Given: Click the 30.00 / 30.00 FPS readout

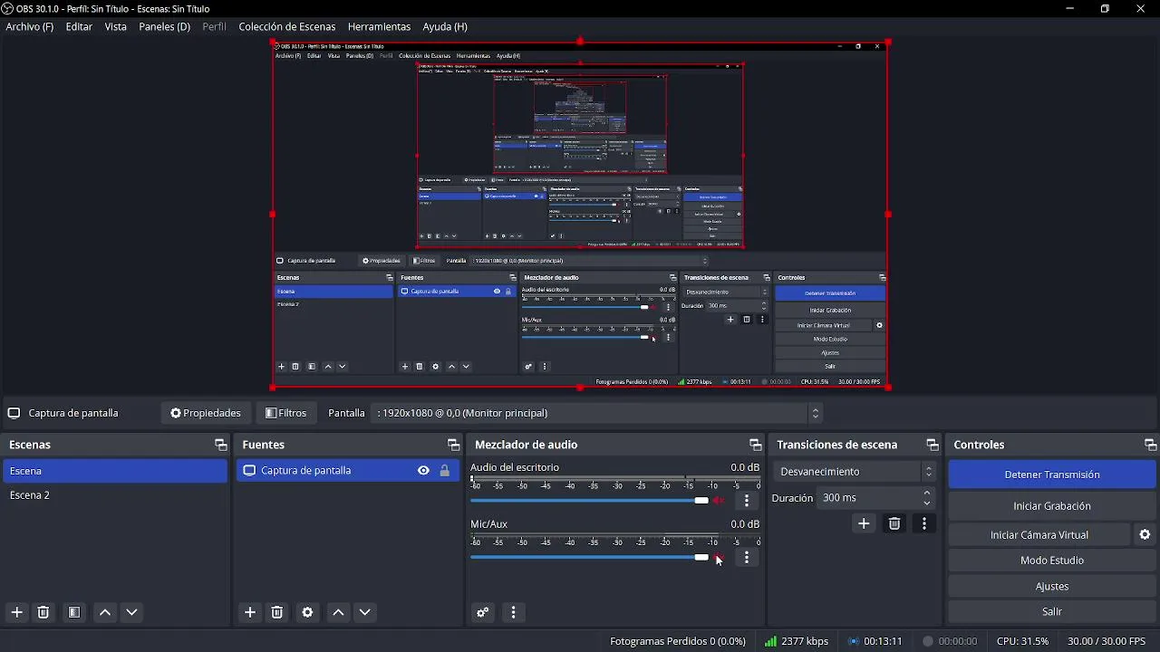Looking at the screenshot, I should tap(1107, 641).
